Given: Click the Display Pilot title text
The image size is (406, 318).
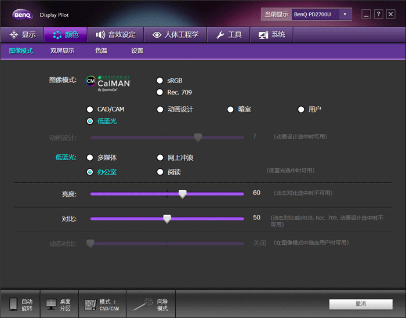Looking at the screenshot, I should click(x=54, y=15).
